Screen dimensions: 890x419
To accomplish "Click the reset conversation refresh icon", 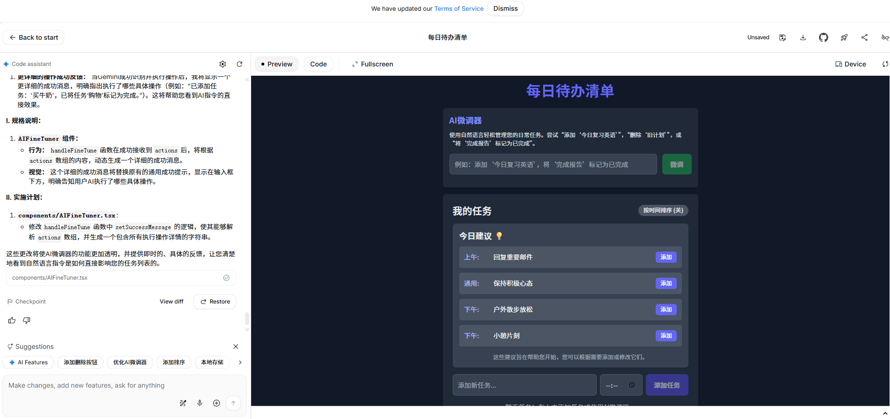I will [x=239, y=64].
